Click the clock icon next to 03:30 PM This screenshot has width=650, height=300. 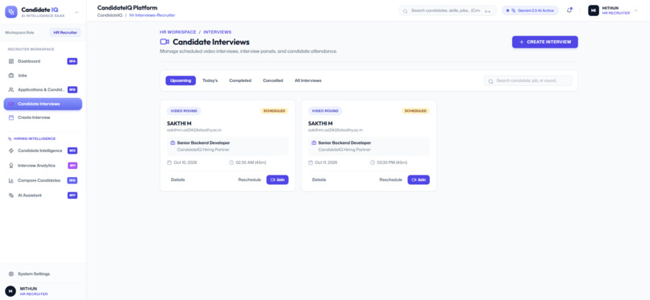[x=373, y=162]
